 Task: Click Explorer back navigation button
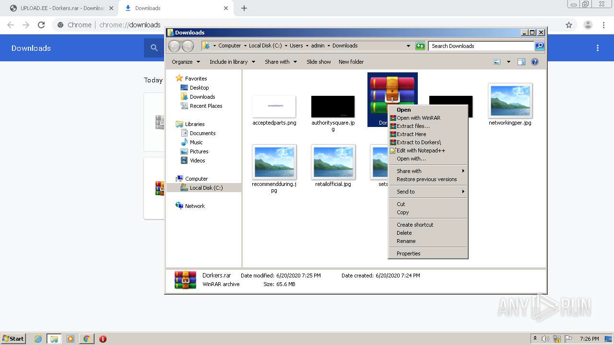tap(174, 46)
